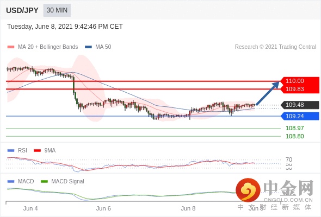
Task: Click the Trading Central copyright text
Action: click(275, 47)
